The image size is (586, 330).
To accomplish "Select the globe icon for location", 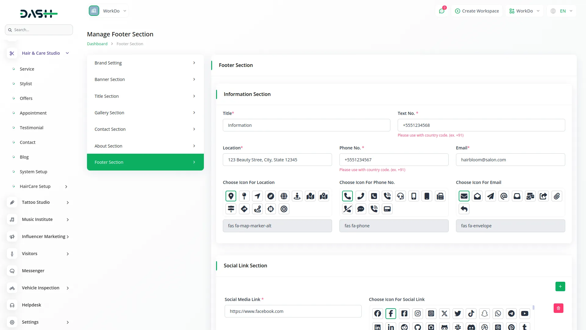I will pyautogui.click(x=284, y=196).
